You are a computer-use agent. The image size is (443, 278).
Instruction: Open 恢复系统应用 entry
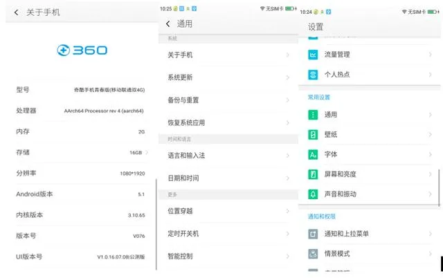(x=228, y=122)
